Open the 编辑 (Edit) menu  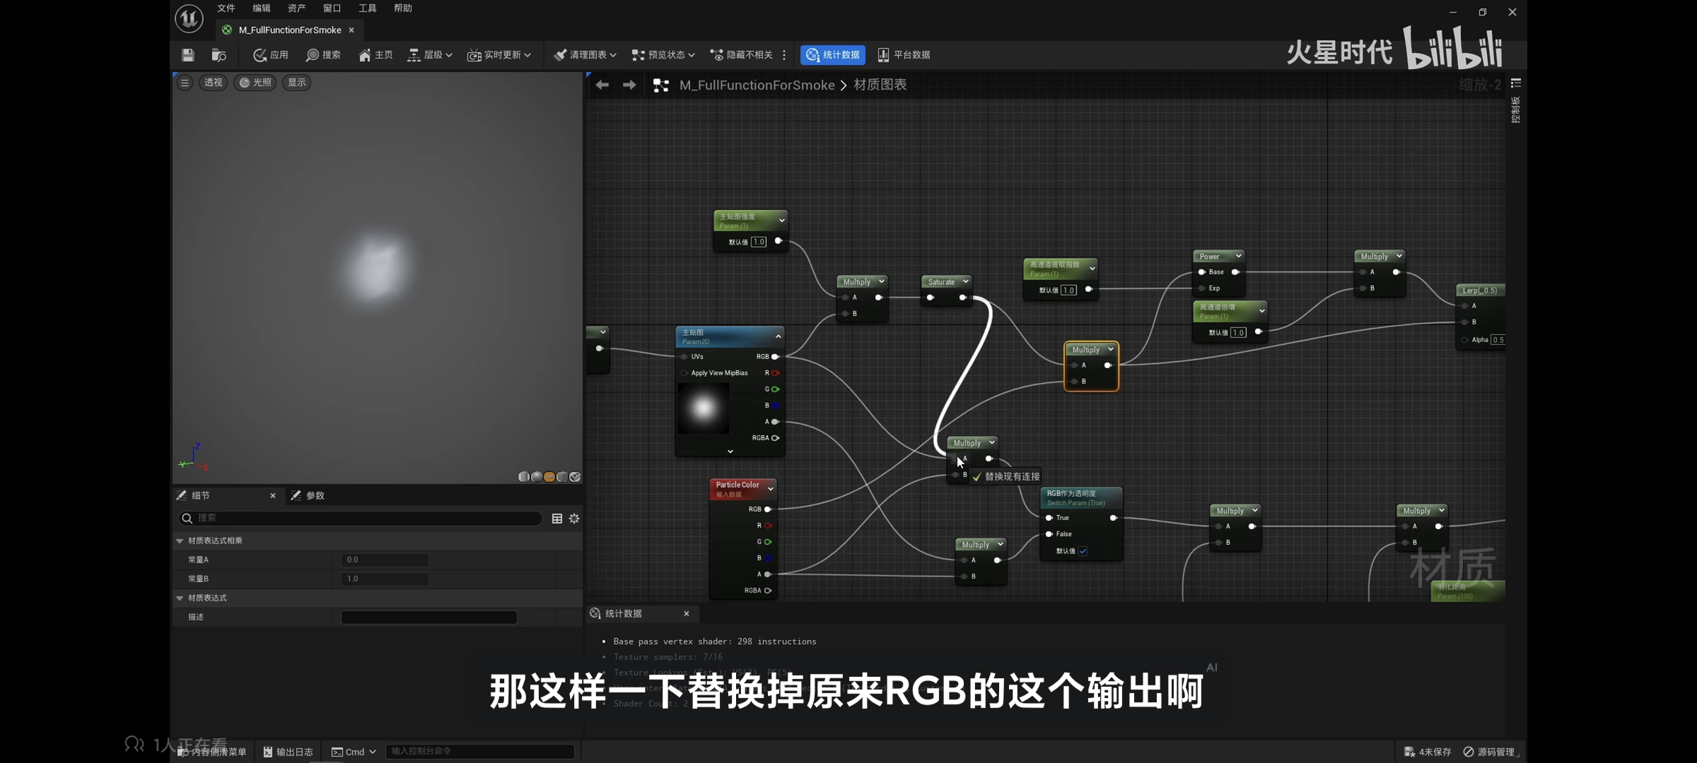pos(261,8)
